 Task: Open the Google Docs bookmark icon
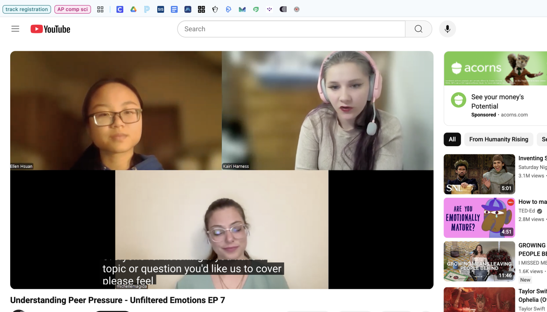(x=174, y=9)
